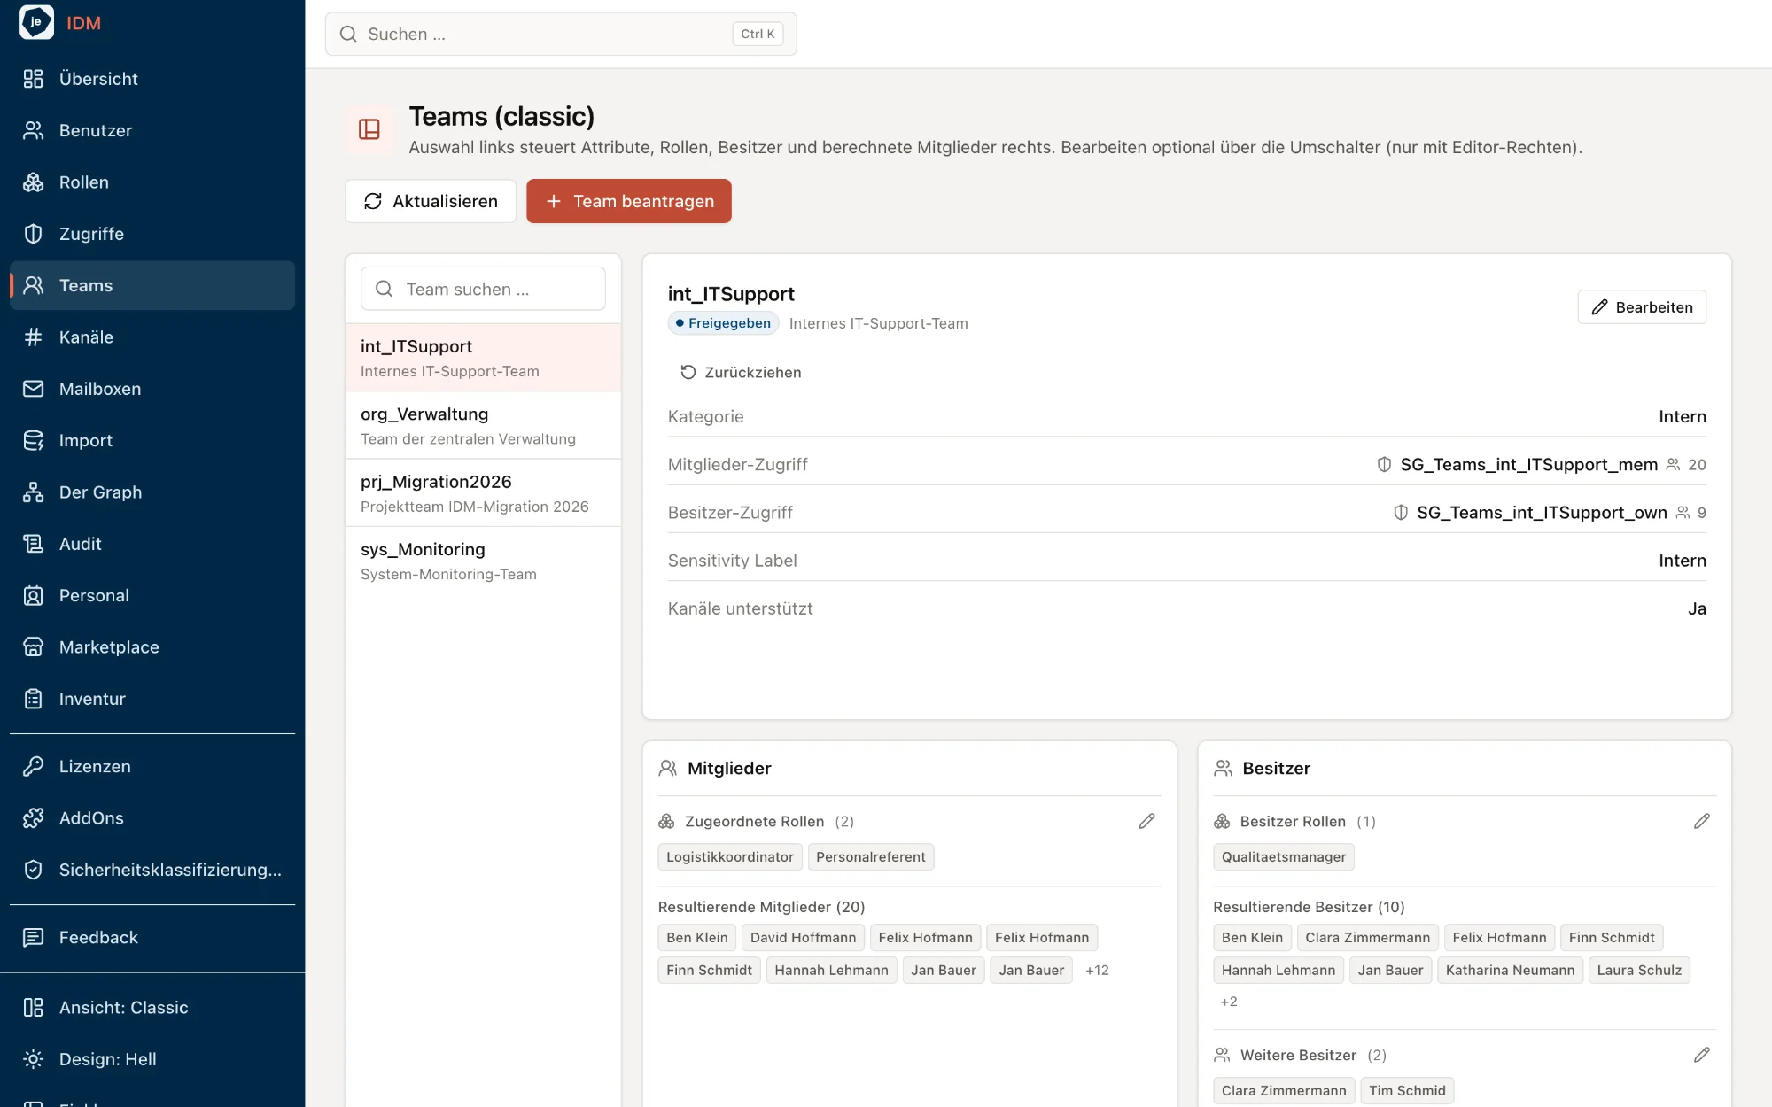This screenshot has width=1772, height=1107.
Task: Focus the Team suchen input field
Action: [483, 289]
